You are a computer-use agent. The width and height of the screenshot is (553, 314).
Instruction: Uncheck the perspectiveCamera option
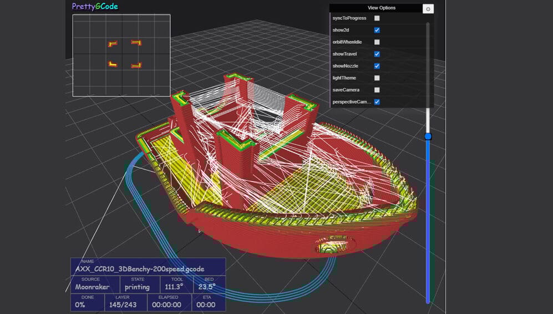click(377, 102)
